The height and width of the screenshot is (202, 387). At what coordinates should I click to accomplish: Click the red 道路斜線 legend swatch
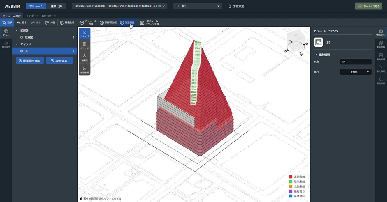point(291,177)
